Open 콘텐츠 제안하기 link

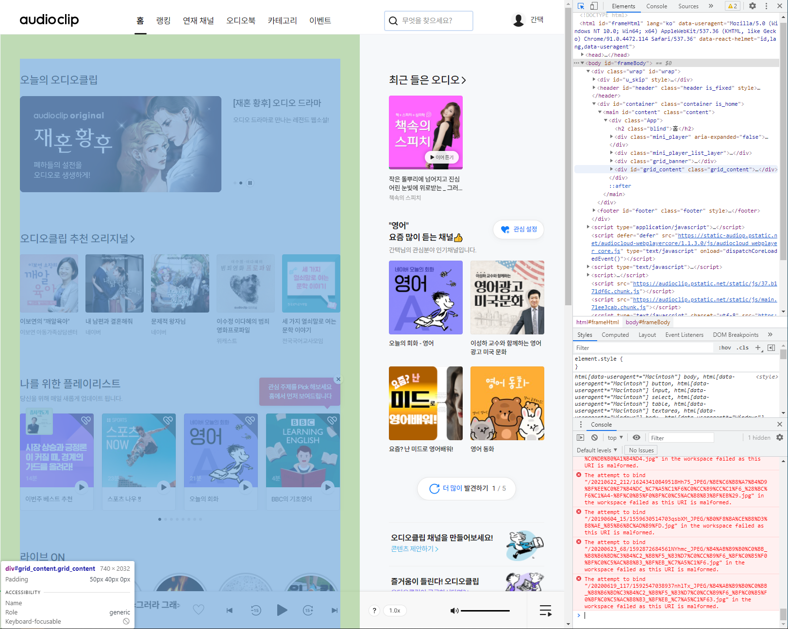click(415, 549)
